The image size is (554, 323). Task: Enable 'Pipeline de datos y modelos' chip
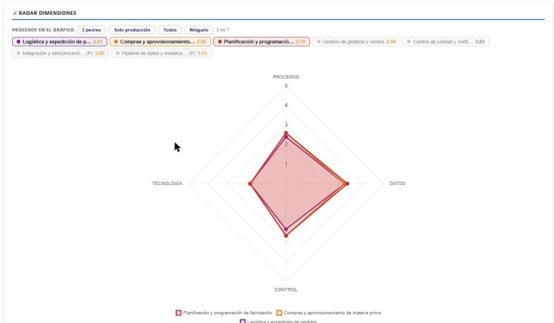pos(161,53)
